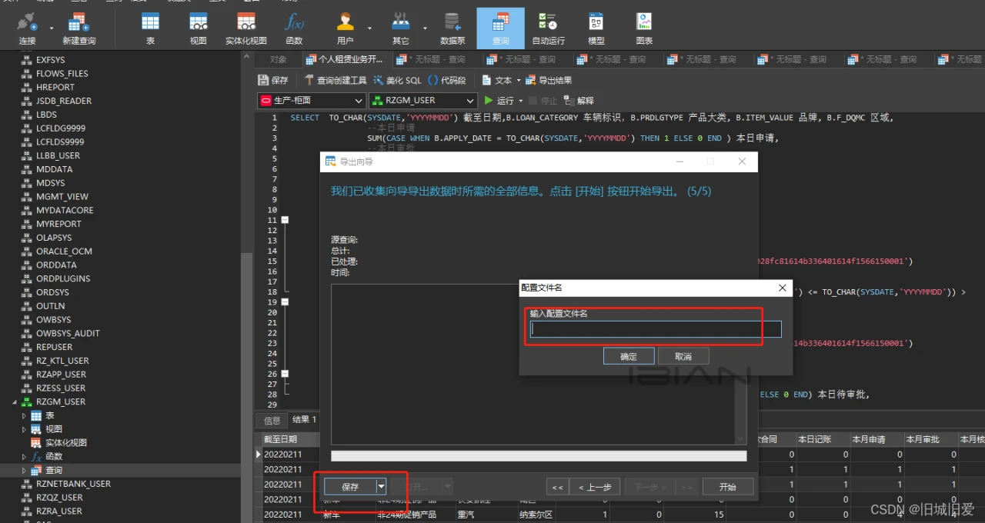Open the 模型 model tool

(596, 28)
